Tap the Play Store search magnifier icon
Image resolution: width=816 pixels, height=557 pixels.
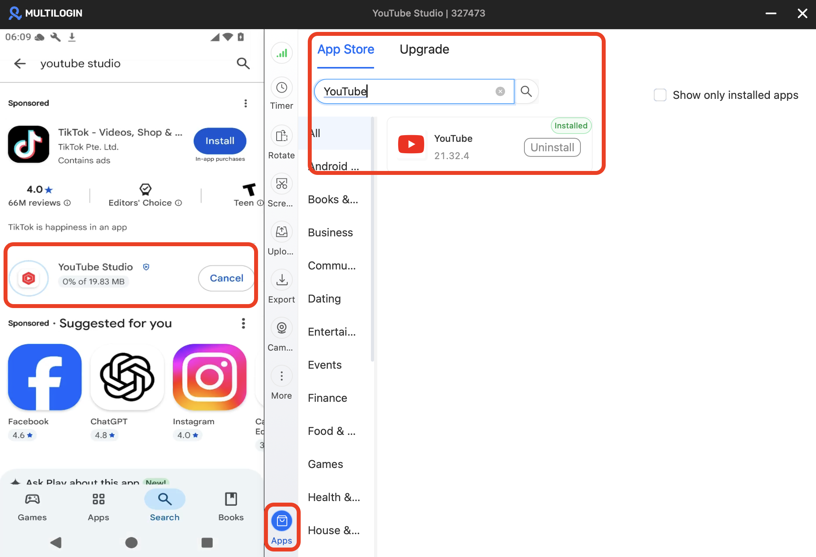[243, 63]
